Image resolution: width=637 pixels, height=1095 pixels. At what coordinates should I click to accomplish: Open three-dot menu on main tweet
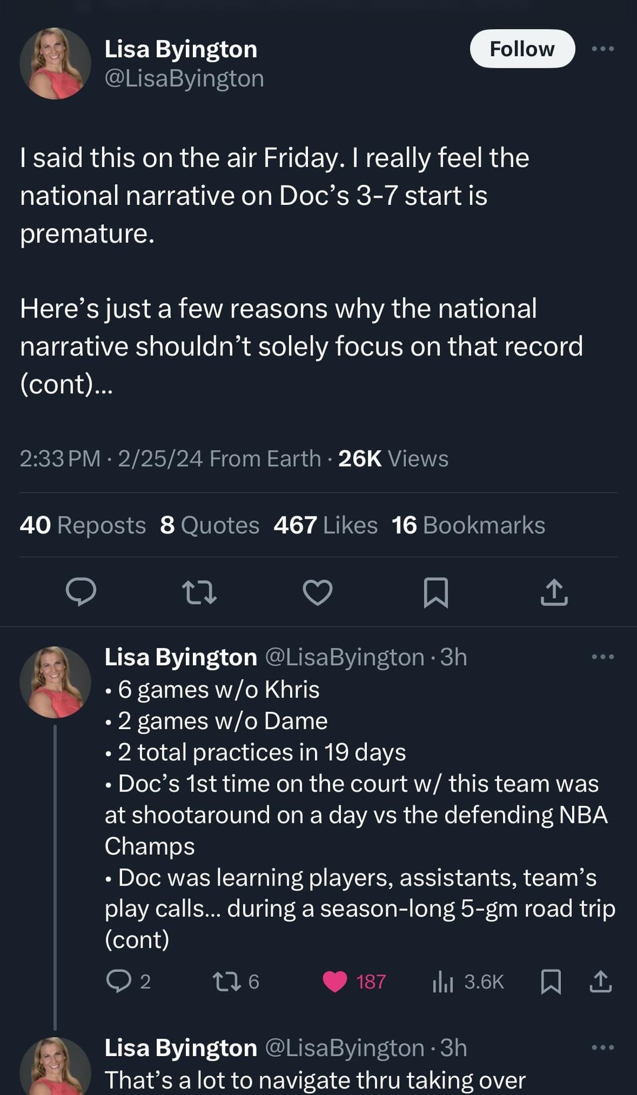(603, 49)
